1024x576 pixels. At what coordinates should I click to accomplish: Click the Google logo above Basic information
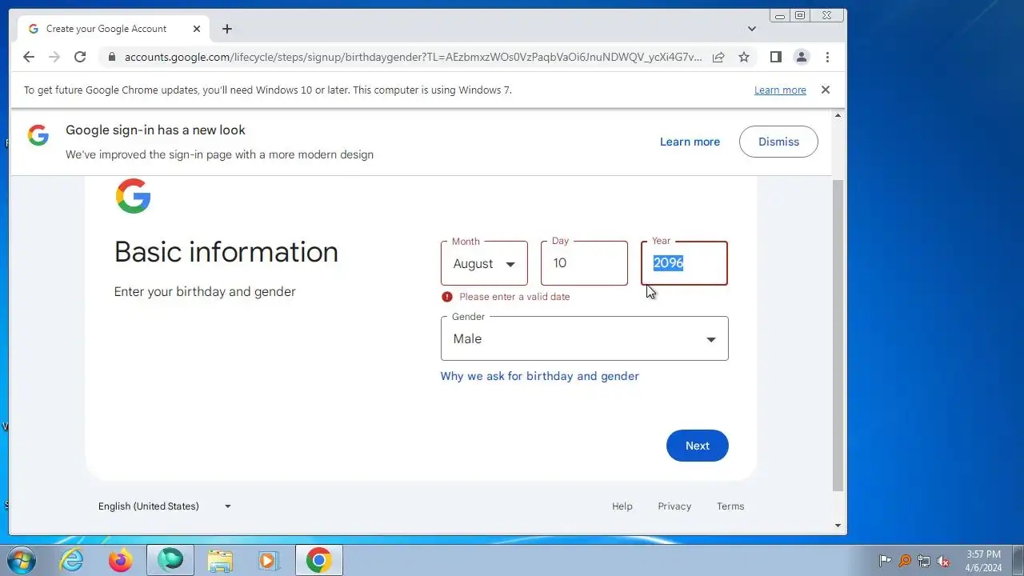[133, 196]
